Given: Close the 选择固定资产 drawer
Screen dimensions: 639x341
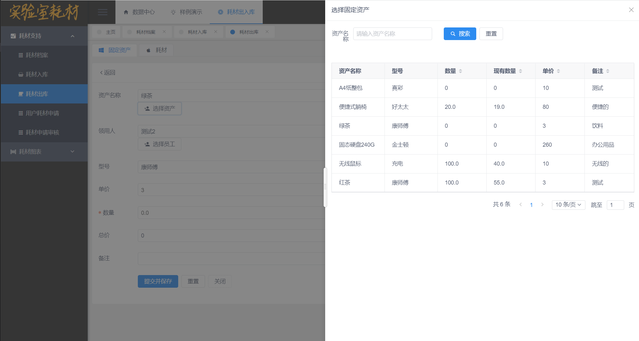Looking at the screenshot, I should (x=631, y=10).
